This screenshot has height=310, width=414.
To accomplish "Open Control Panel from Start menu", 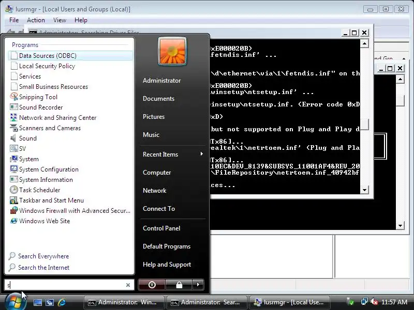I will coord(161,228).
